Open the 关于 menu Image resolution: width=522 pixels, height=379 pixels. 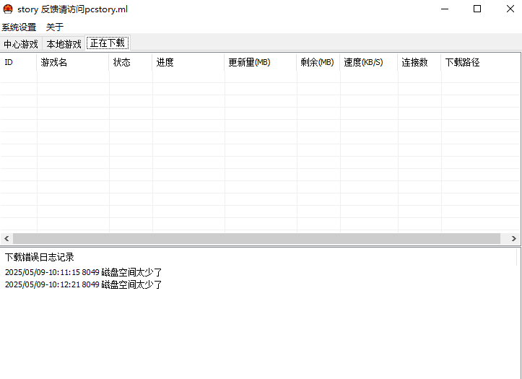coord(55,27)
